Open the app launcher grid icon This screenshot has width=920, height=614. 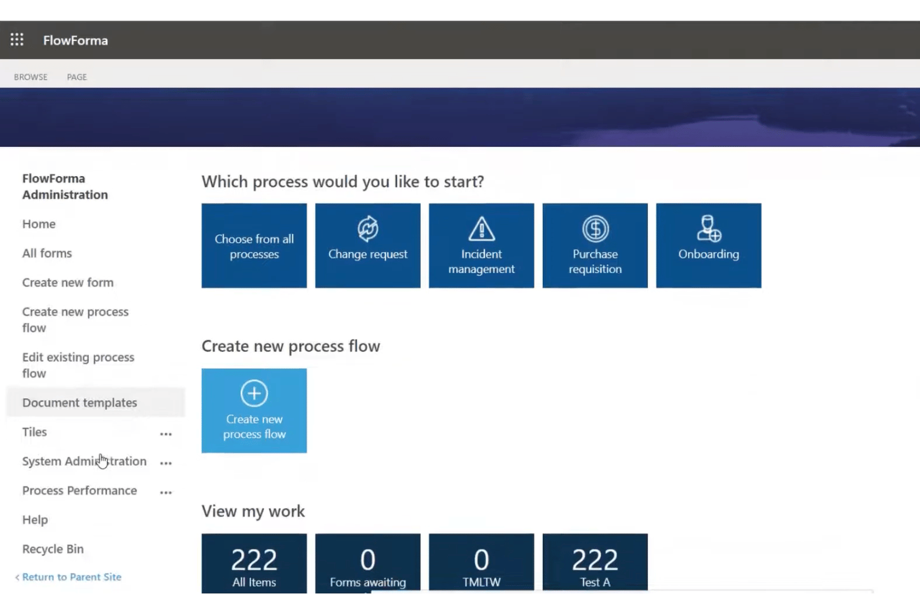point(17,40)
